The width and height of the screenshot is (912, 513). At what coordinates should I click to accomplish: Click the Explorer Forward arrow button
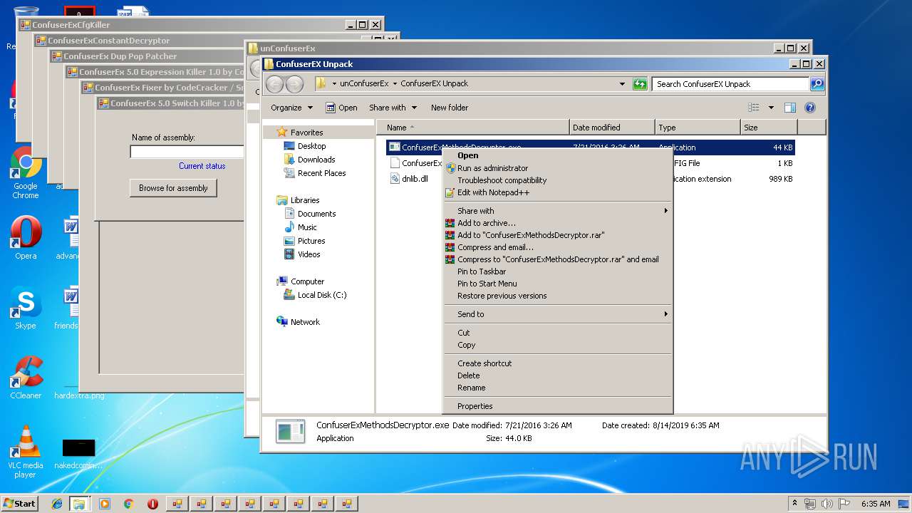[x=294, y=84]
